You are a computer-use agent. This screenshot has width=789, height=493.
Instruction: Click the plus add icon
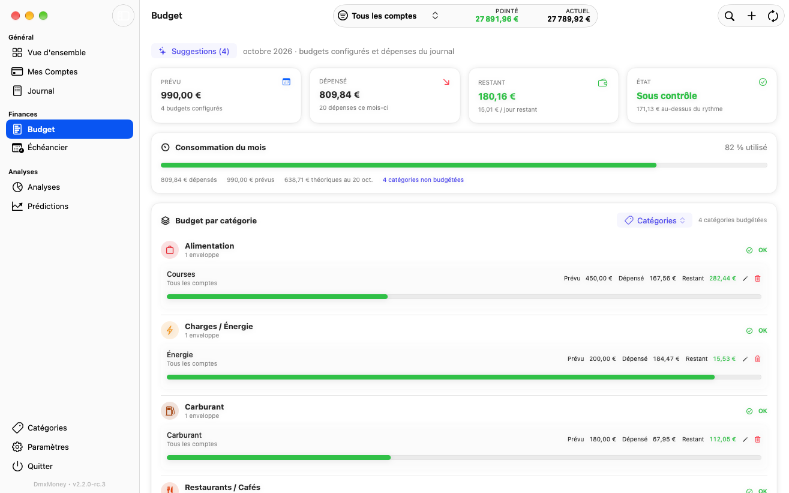(x=751, y=16)
